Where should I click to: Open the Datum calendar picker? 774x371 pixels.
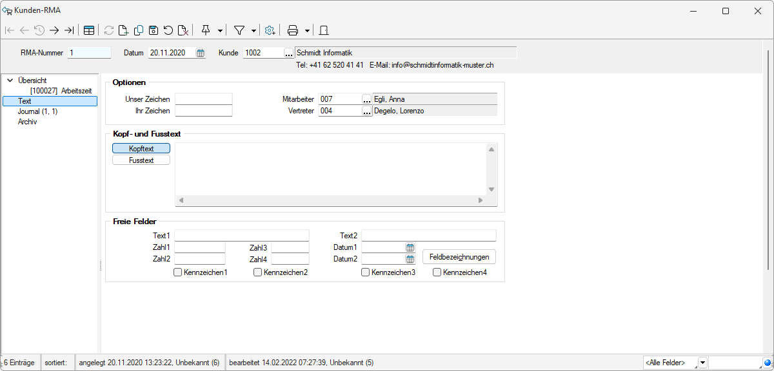click(201, 53)
